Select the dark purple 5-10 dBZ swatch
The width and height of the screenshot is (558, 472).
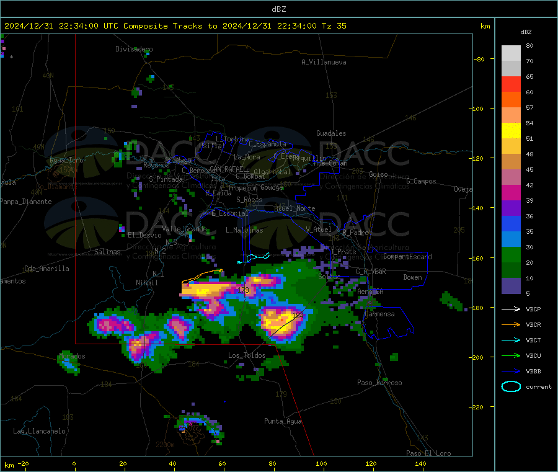(x=511, y=286)
